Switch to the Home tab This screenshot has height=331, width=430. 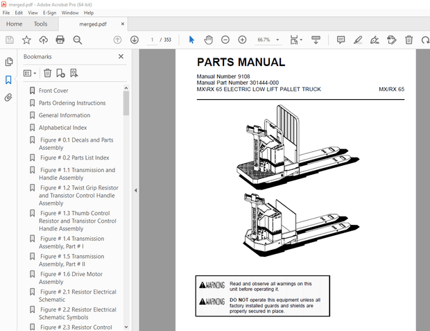coord(15,24)
